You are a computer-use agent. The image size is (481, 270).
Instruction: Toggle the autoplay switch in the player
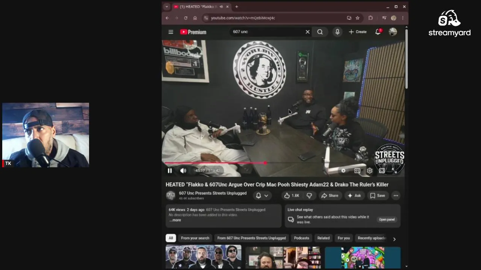[x=343, y=171]
